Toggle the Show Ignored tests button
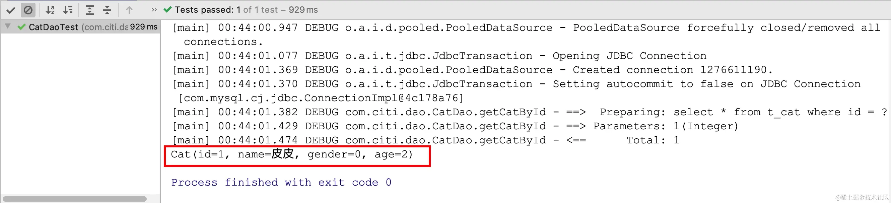The width and height of the screenshot is (891, 203). click(28, 10)
